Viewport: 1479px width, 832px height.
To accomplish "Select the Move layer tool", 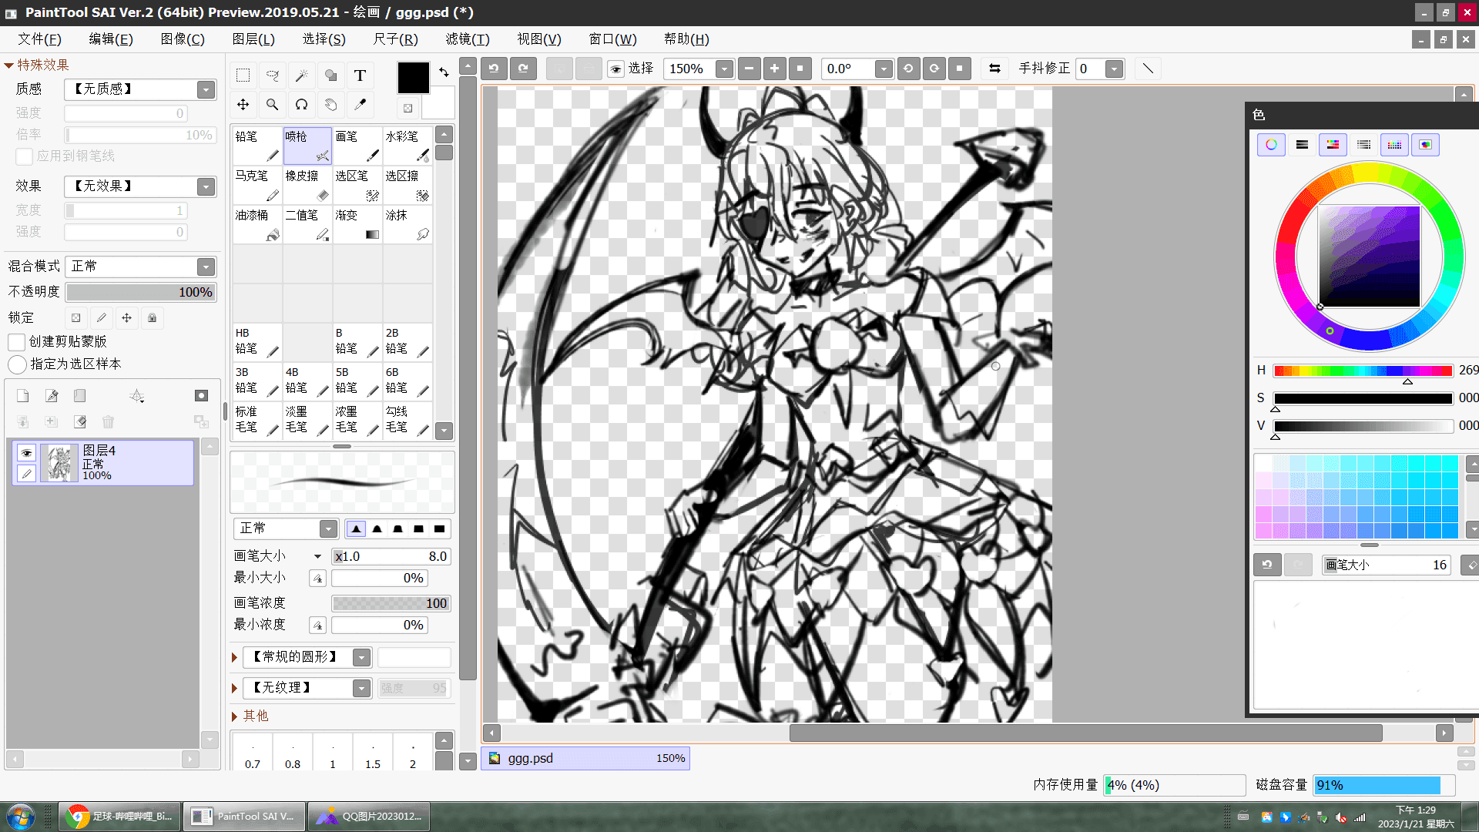I will coord(243,105).
